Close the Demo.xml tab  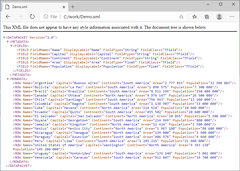(64, 7)
